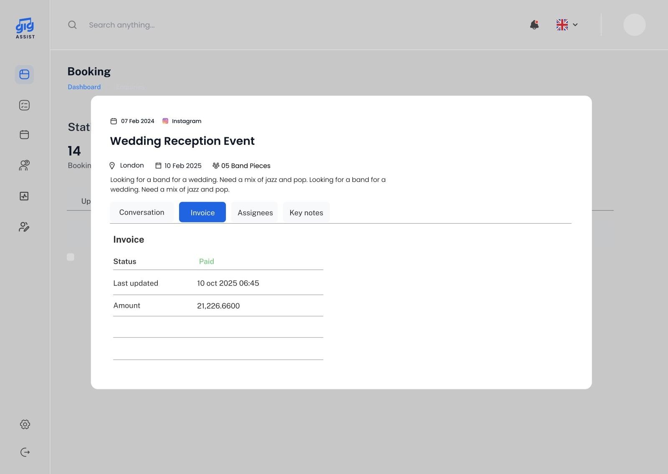Open the Booking sidebar icon

(x=24, y=74)
